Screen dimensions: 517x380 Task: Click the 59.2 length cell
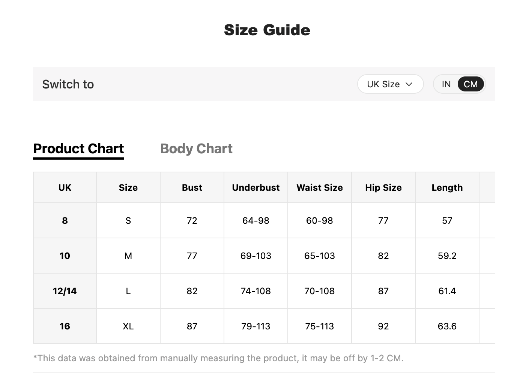click(447, 256)
